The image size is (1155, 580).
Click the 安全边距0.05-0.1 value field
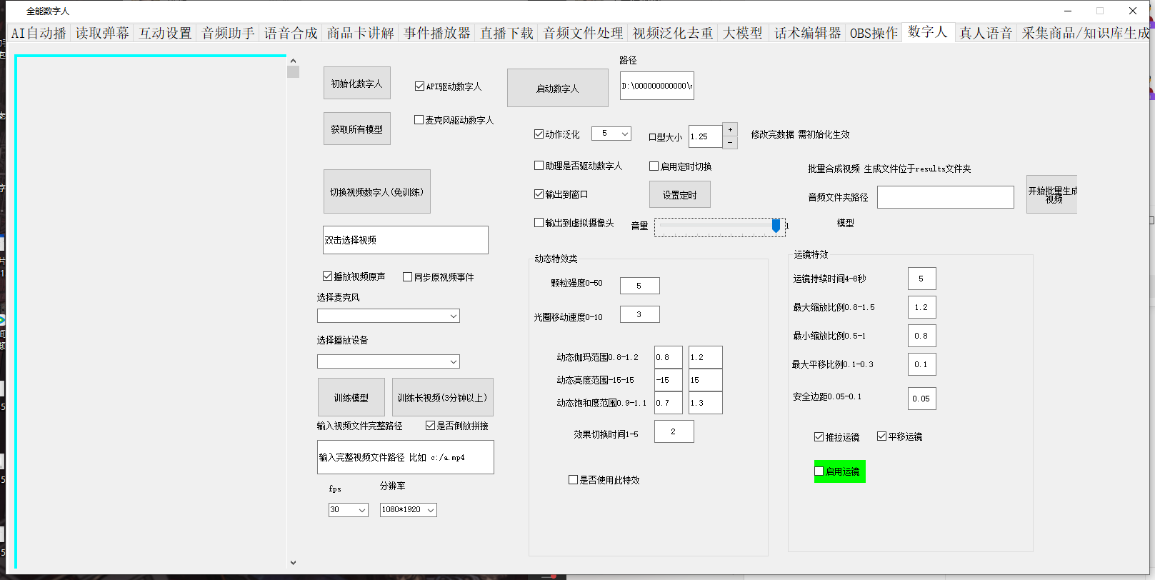[922, 399]
